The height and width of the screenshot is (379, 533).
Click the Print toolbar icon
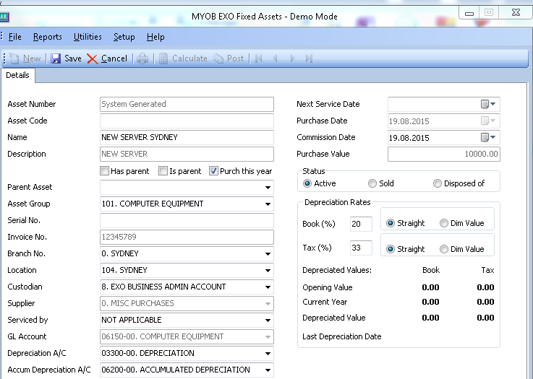(x=142, y=58)
